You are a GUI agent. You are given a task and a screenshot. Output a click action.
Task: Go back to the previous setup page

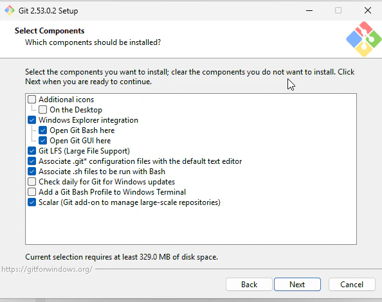tap(249, 284)
